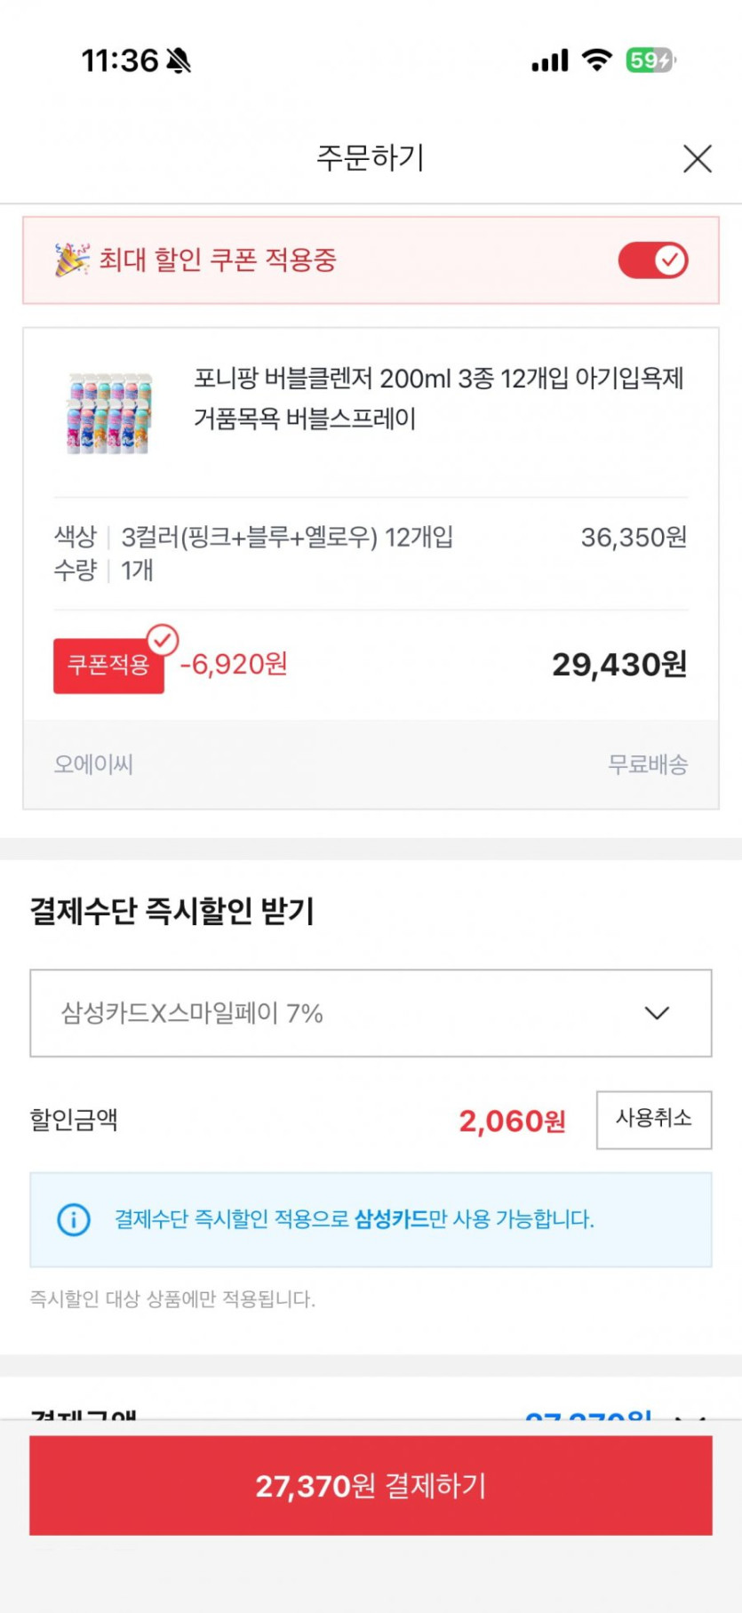Close the order page with the X icon
Image resolution: width=742 pixels, height=1613 pixels.
[698, 159]
